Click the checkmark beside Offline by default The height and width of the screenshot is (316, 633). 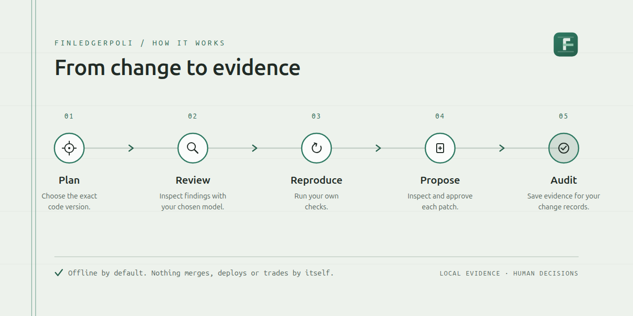coord(59,273)
